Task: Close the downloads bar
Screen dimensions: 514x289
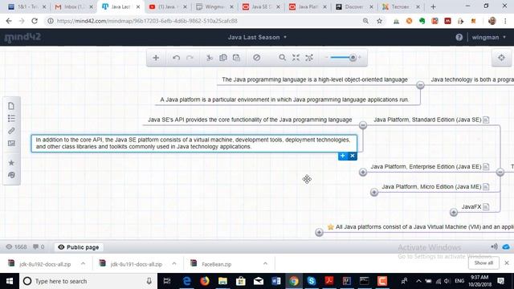Action: (x=507, y=263)
